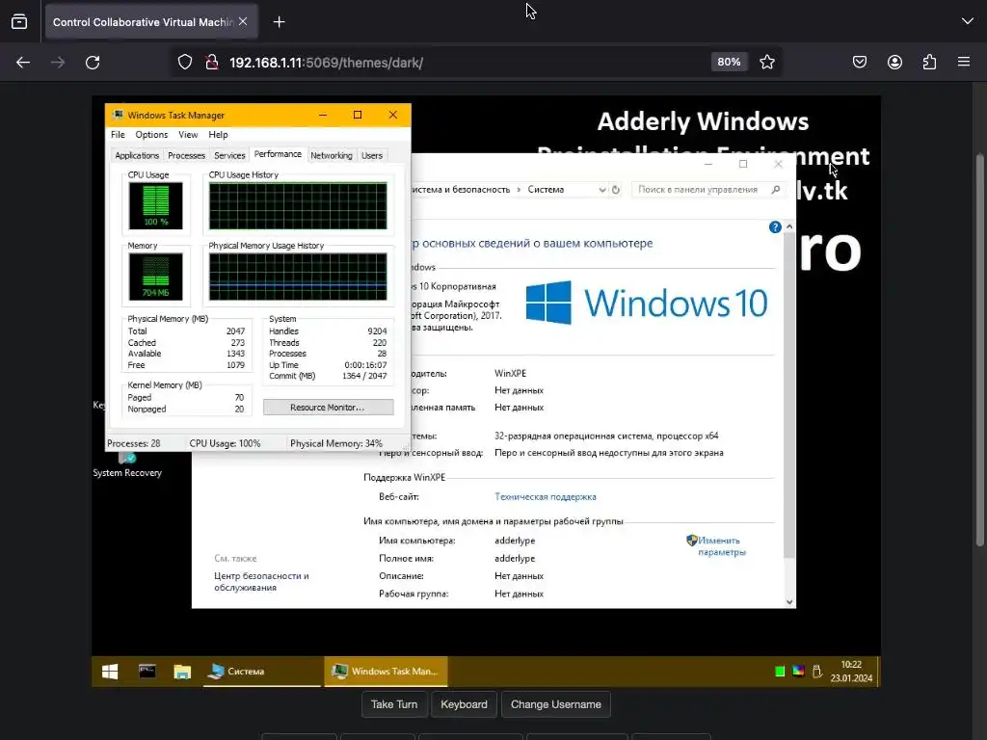The width and height of the screenshot is (987, 740).
Task: Open browser extensions menu
Action: (x=929, y=63)
